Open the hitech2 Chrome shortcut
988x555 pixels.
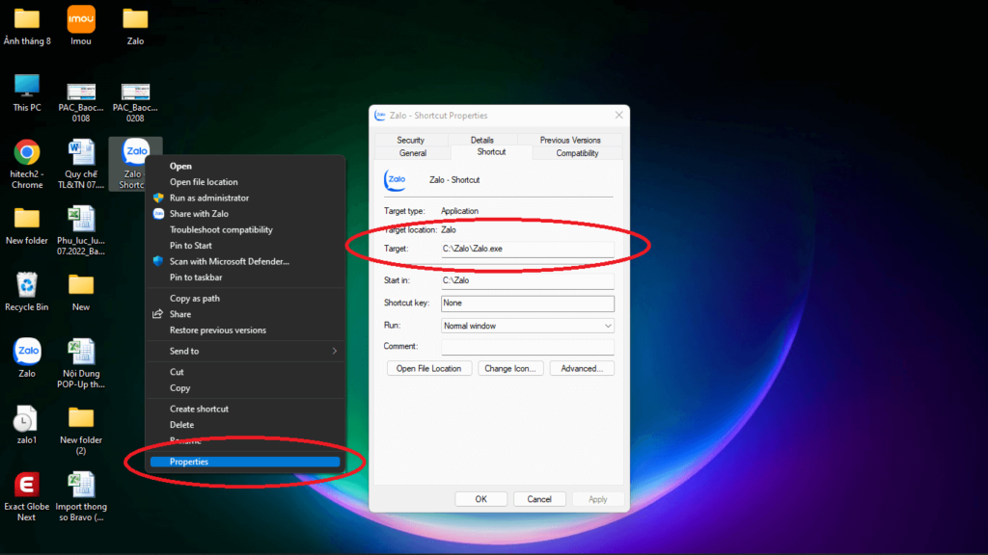pyautogui.click(x=27, y=153)
